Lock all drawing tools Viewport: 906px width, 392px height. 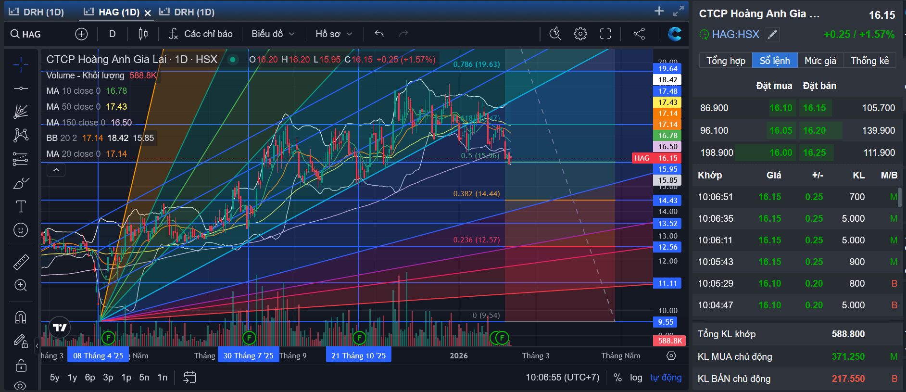[x=21, y=366]
